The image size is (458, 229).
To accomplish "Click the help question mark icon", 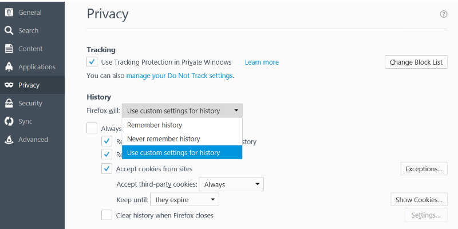I will tap(444, 14).
